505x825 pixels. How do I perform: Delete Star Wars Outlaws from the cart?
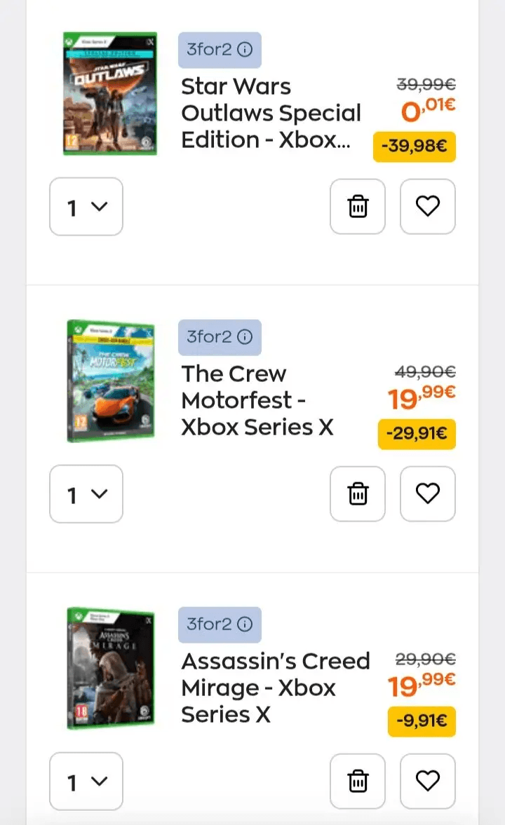tap(358, 206)
